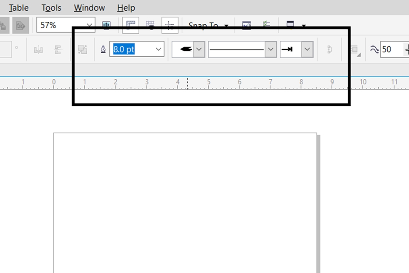Screen dimensions: 409x273
Task: Click the Freehand smoothing value 50 field
Action: point(395,49)
